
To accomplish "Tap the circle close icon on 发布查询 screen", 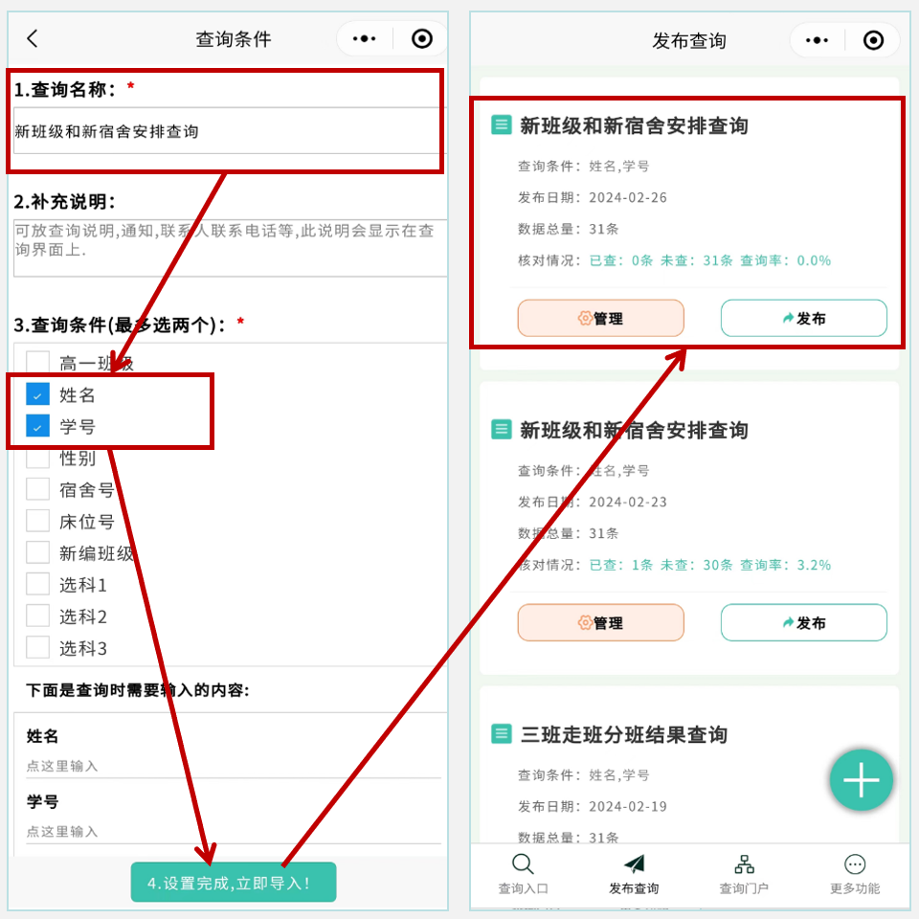I will [x=873, y=40].
